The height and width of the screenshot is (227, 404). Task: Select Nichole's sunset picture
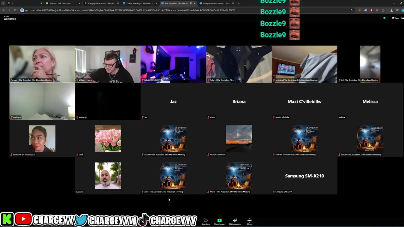coord(239,138)
